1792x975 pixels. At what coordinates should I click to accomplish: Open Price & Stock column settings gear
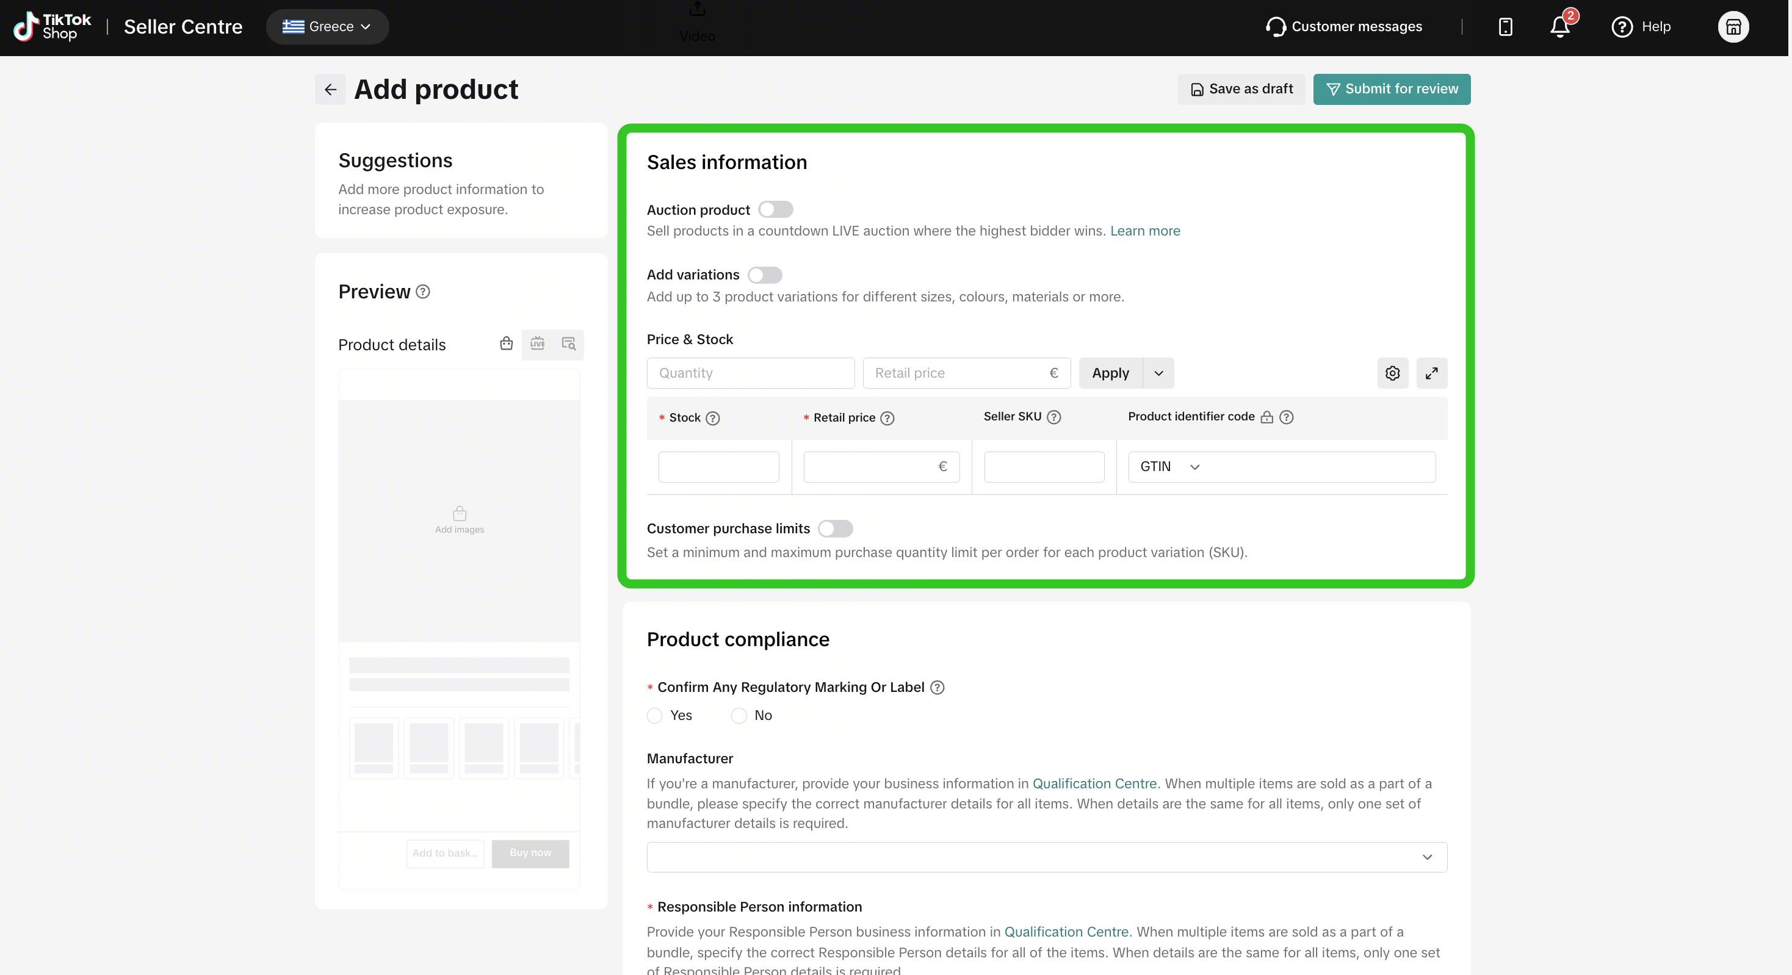tap(1393, 373)
